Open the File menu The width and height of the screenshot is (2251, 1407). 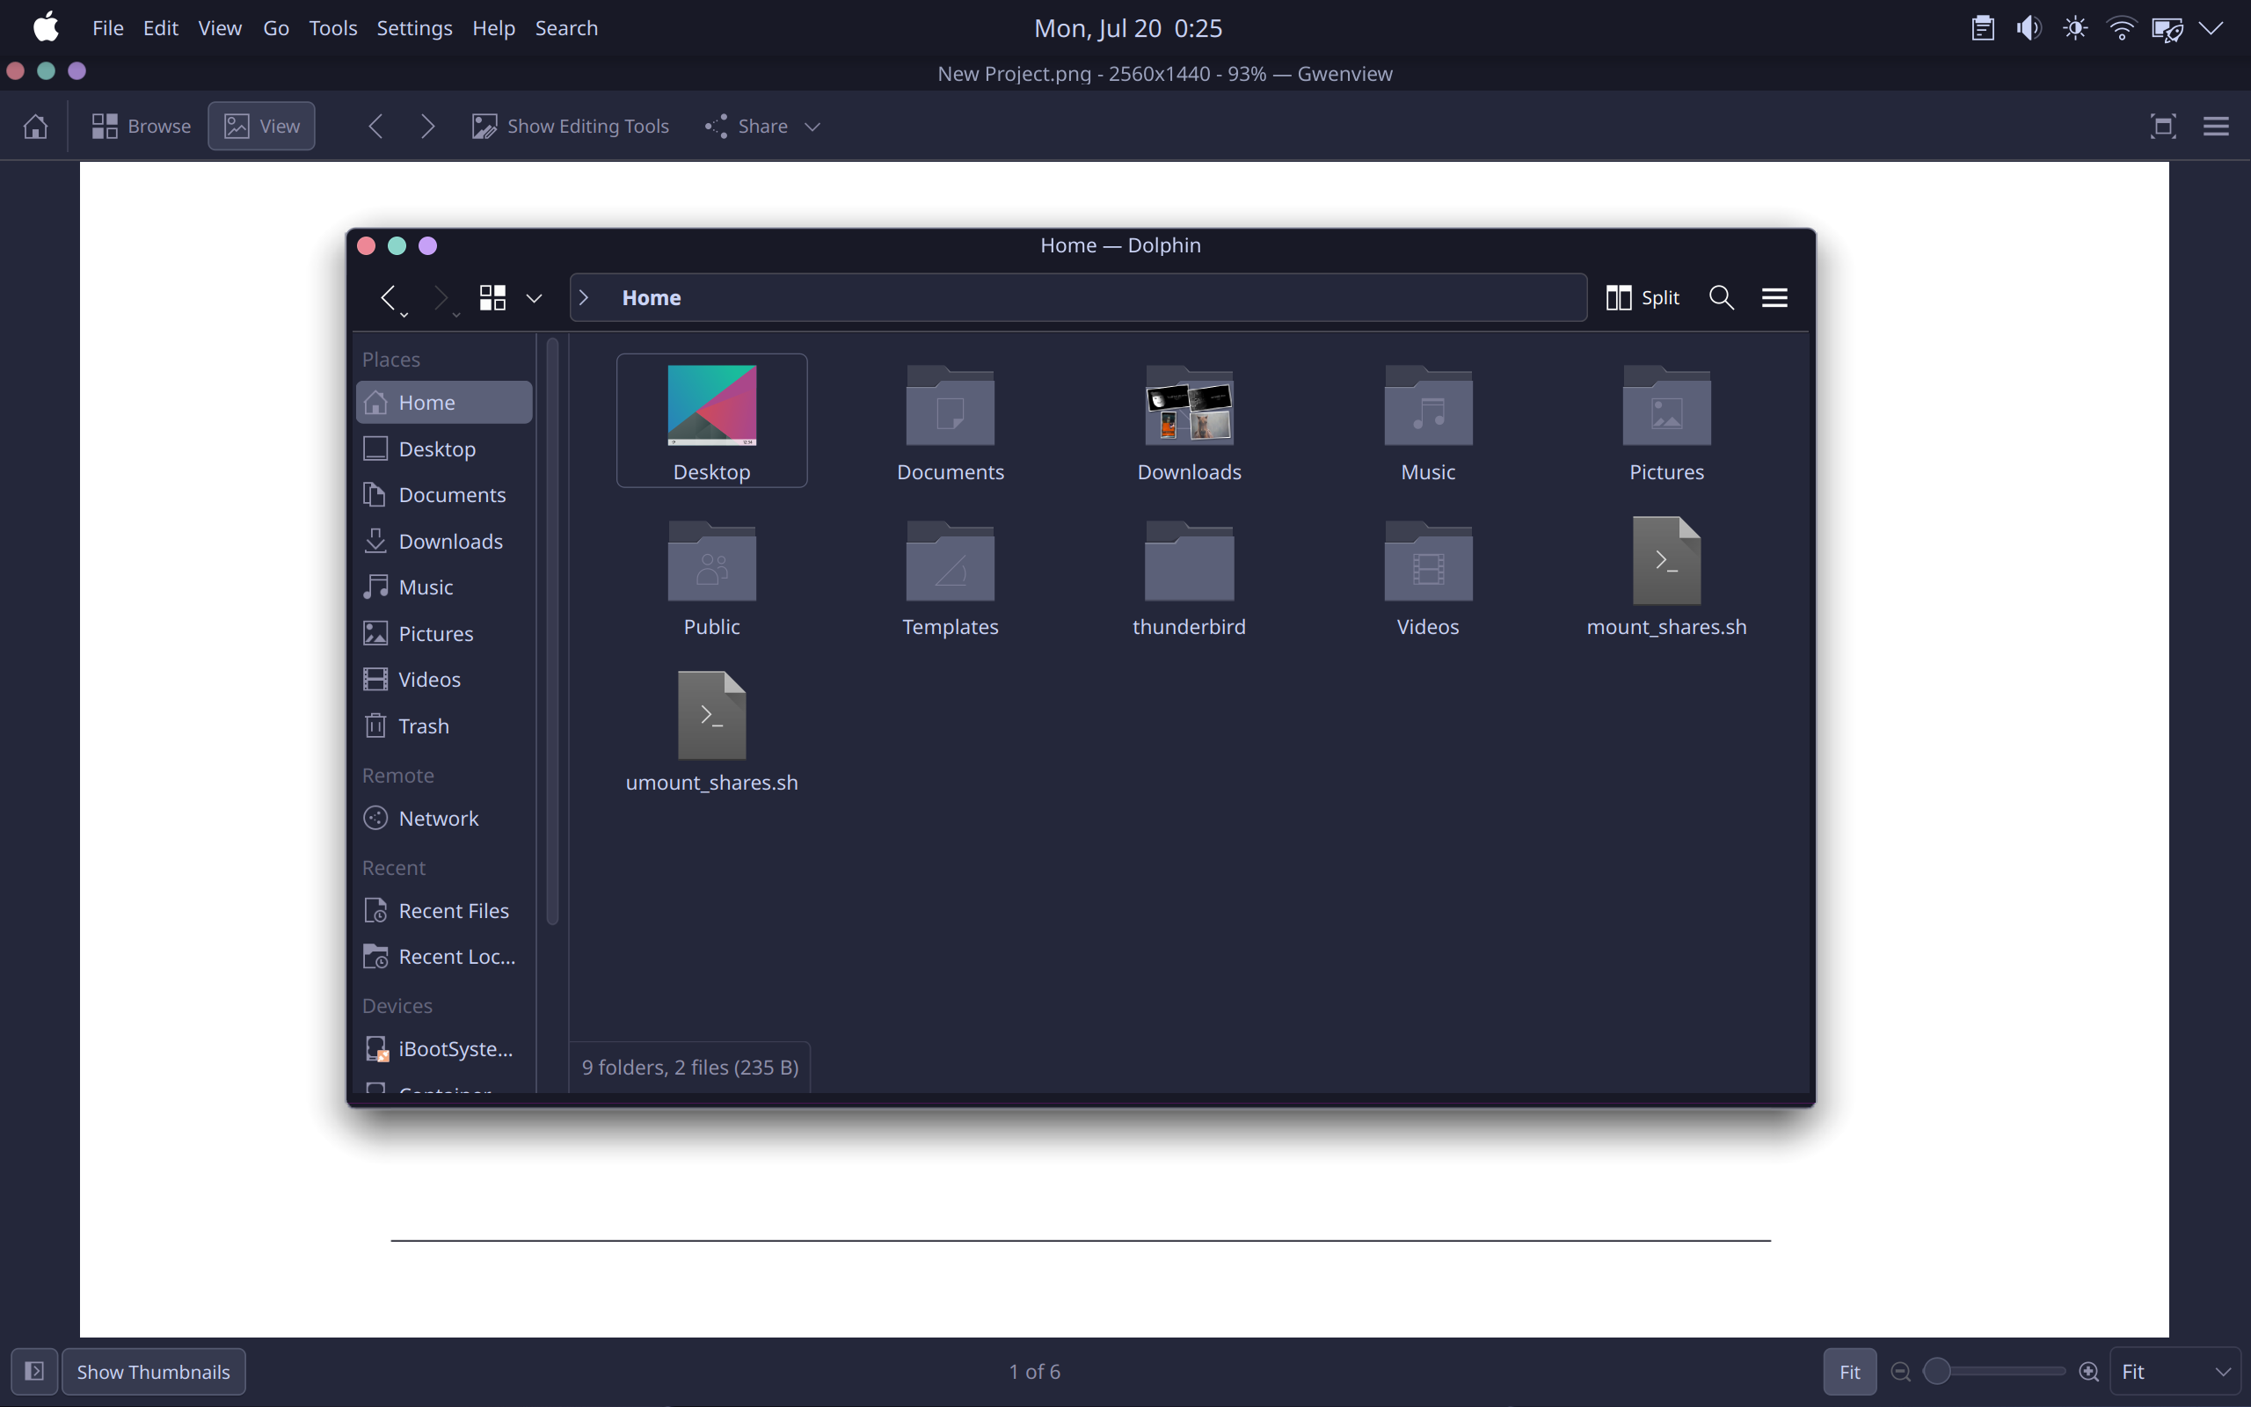[108, 28]
